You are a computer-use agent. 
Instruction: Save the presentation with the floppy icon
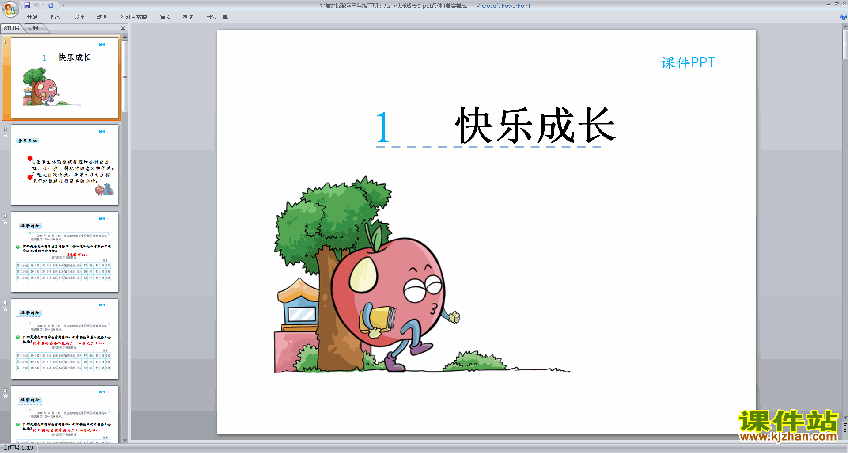point(27,5)
